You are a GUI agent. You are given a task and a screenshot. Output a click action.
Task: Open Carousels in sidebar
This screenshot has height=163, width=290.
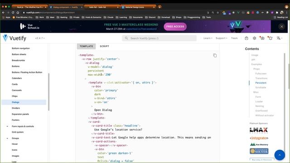pyautogui.click(x=17, y=90)
